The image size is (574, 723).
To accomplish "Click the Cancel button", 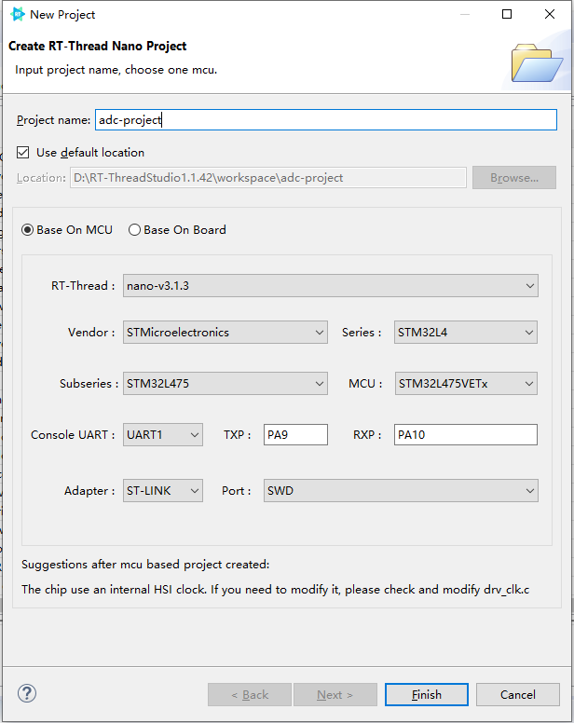I will coord(518,694).
